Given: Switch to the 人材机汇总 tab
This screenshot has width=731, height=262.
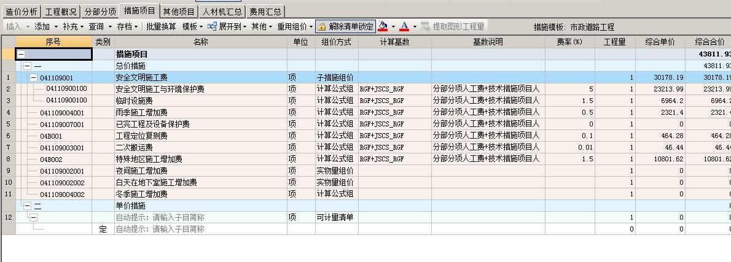Looking at the screenshot, I should (222, 12).
